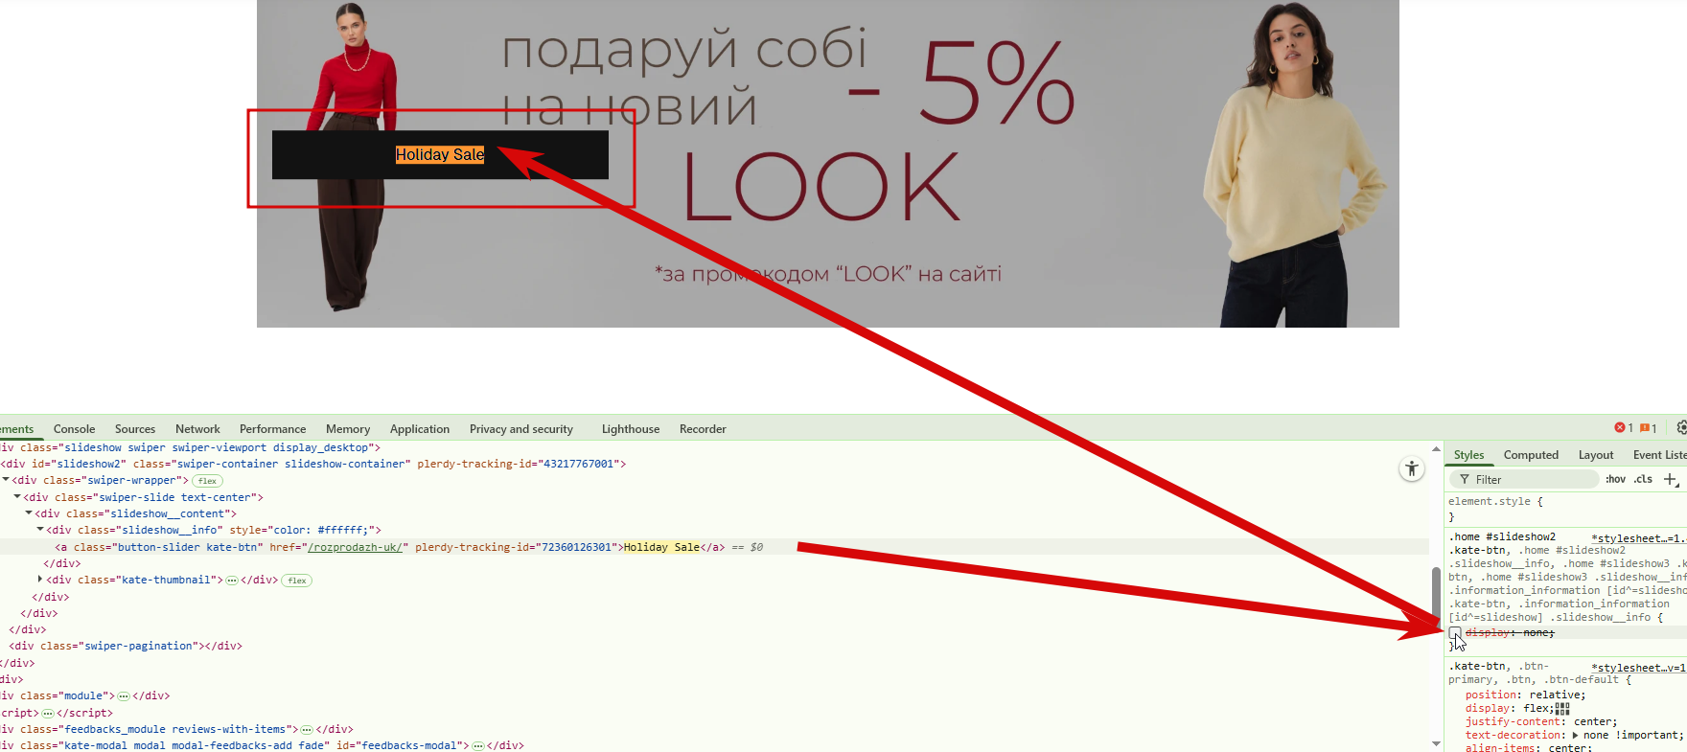This screenshot has height=752, width=1687.
Task: Open flexbox editor icon next to display: flex
Action: tap(1562, 709)
